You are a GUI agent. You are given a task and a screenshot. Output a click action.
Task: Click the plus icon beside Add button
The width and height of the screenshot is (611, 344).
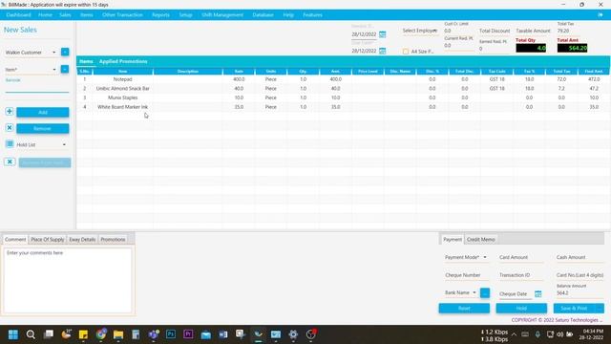(x=10, y=112)
